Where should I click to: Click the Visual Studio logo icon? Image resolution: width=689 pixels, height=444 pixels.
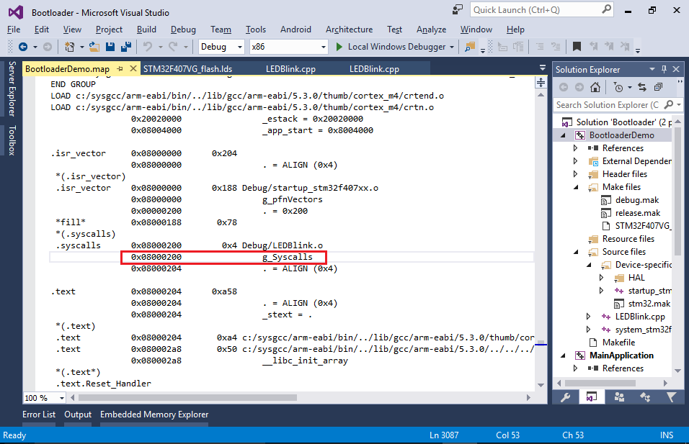coord(16,12)
